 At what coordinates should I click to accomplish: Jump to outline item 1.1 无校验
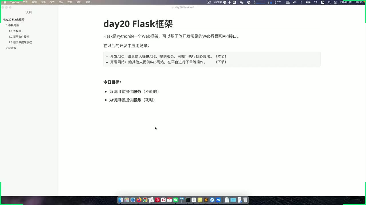[x=15, y=31]
